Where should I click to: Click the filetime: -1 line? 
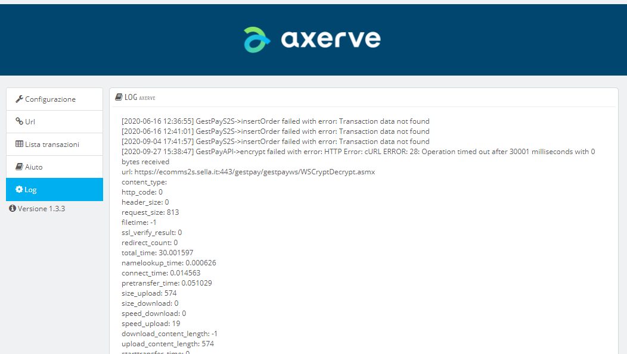[139, 223]
